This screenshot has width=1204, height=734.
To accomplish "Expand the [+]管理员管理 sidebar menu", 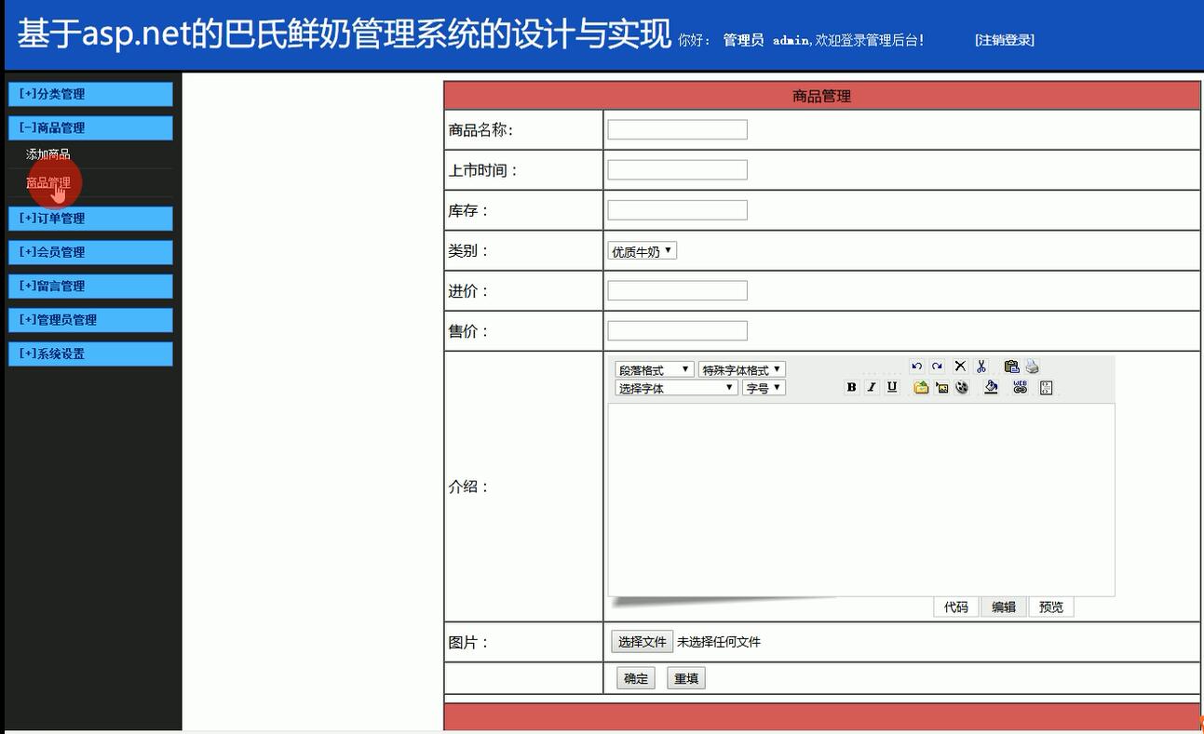I will coord(90,319).
